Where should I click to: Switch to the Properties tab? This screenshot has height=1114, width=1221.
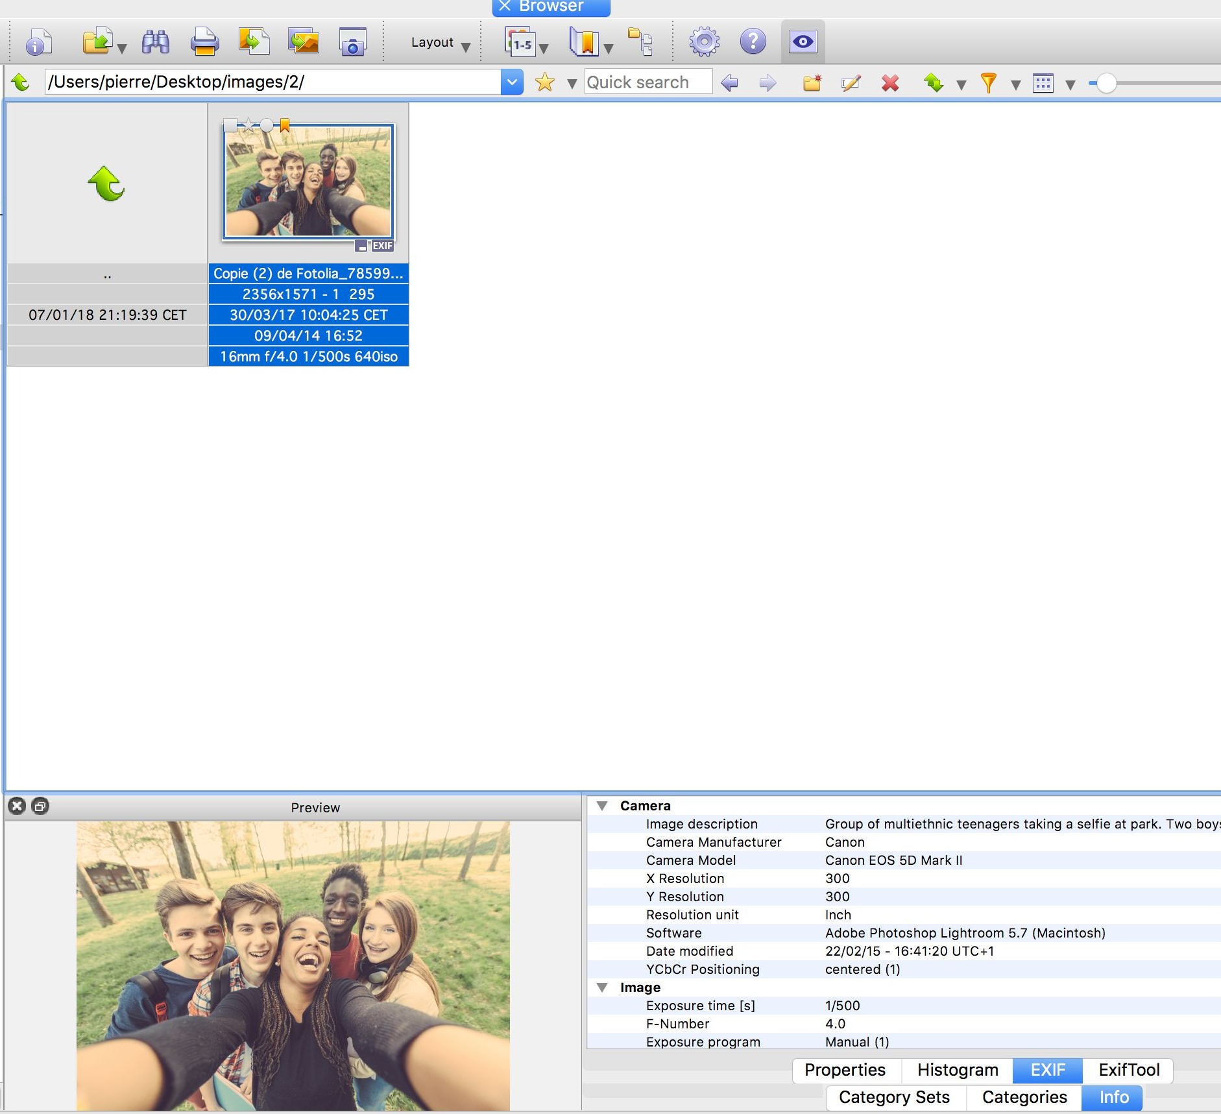(845, 1070)
